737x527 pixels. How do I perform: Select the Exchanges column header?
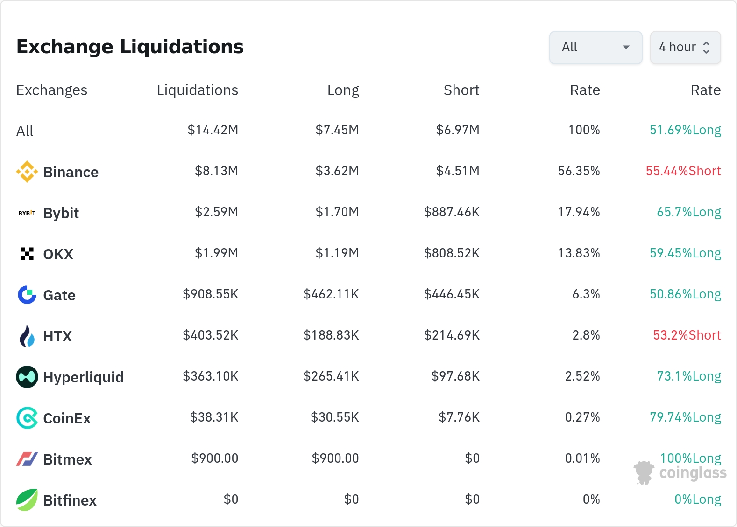[x=52, y=90]
